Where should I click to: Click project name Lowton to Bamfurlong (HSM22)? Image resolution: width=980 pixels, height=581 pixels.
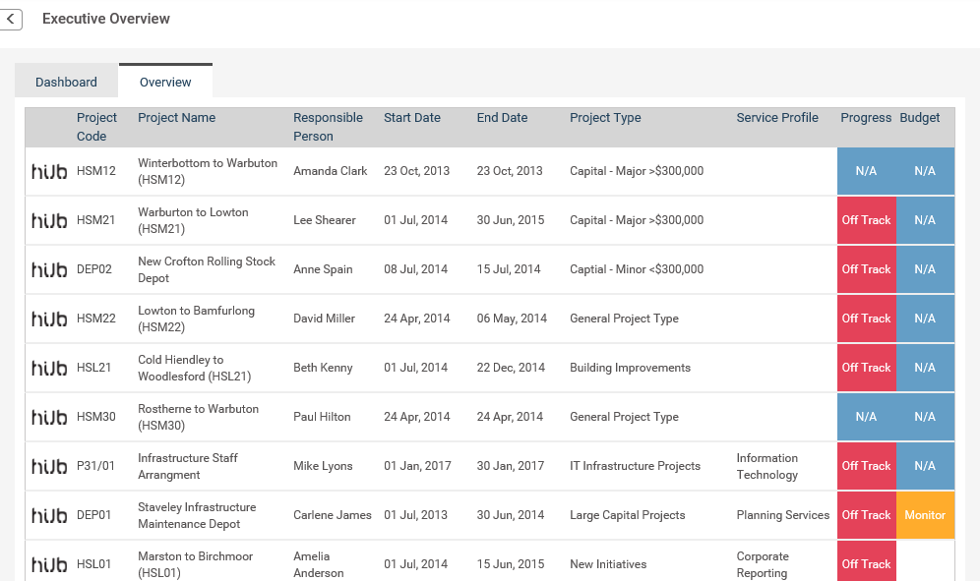click(x=196, y=319)
